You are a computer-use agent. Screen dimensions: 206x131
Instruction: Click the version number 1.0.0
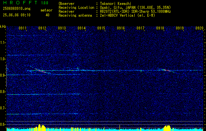click(45, 3)
